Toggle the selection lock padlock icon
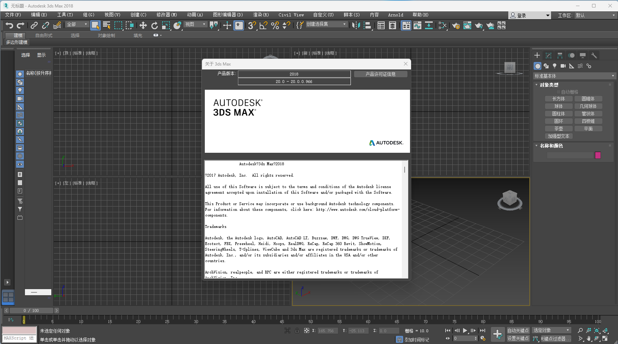The width and height of the screenshot is (618, 344). click(x=297, y=330)
